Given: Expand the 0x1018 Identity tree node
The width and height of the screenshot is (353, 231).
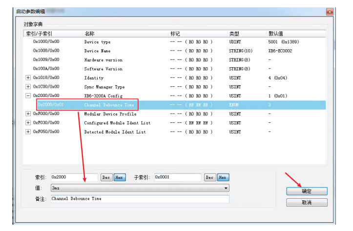Looking at the screenshot, I should (x=28, y=78).
